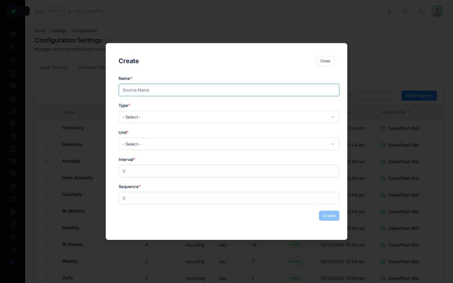Open row actions menu for Triennially
Image resolution: width=453 pixels, height=283 pixels.
46,128
